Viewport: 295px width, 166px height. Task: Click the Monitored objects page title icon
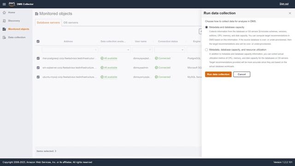click(x=37, y=13)
